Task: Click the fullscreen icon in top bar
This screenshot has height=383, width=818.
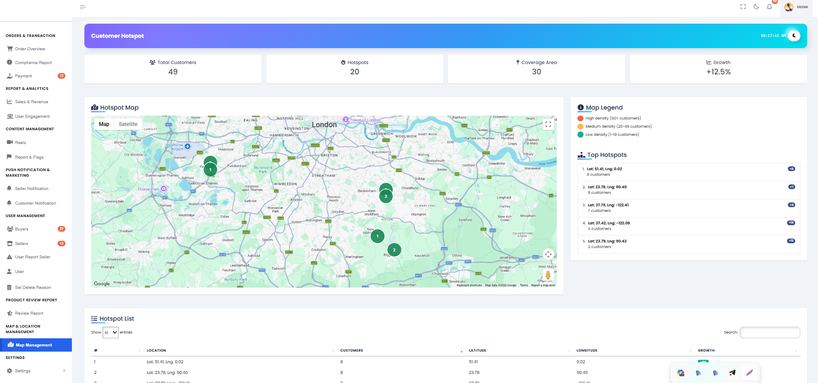Action: [743, 7]
